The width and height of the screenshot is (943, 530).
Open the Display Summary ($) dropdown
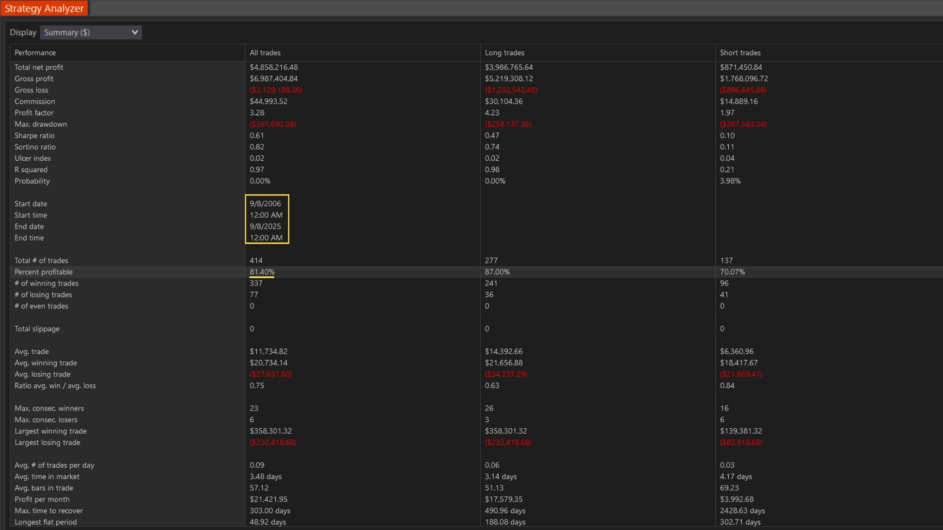(90, 32)
